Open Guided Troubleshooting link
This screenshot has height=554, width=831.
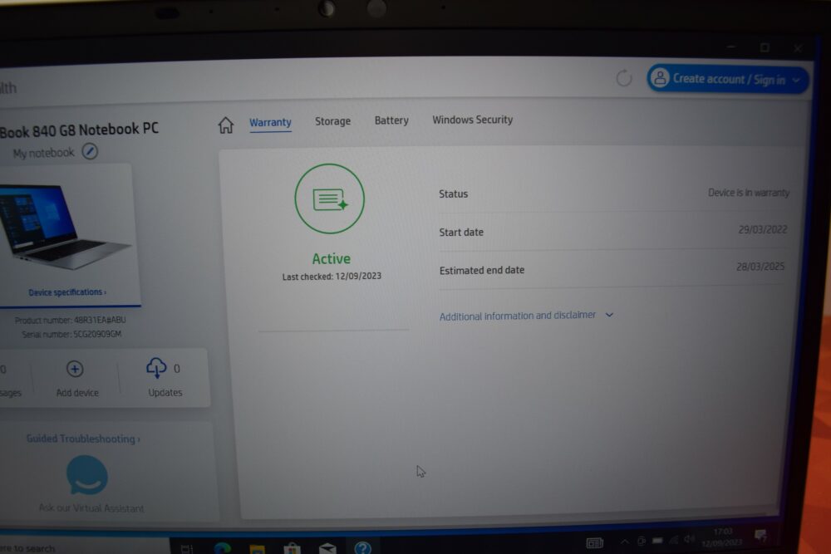click(x=83, y=439)
